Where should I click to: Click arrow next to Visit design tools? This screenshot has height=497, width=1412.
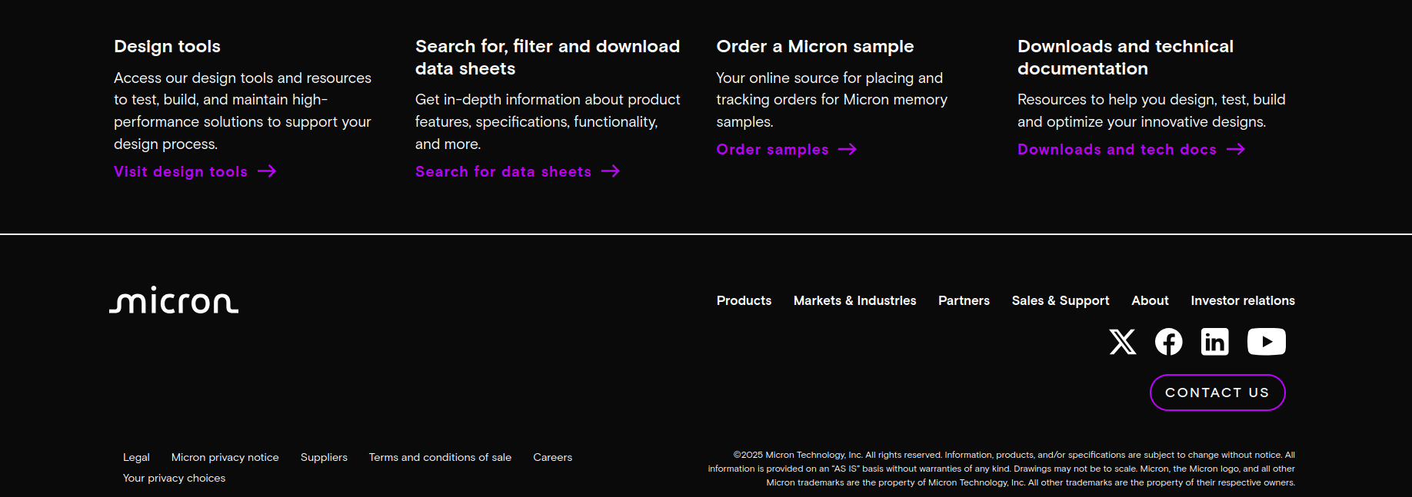click(x=267, y=171)
